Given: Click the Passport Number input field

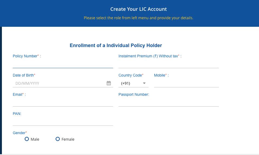Looking at the screenshot, I should [x=169, y=103].
